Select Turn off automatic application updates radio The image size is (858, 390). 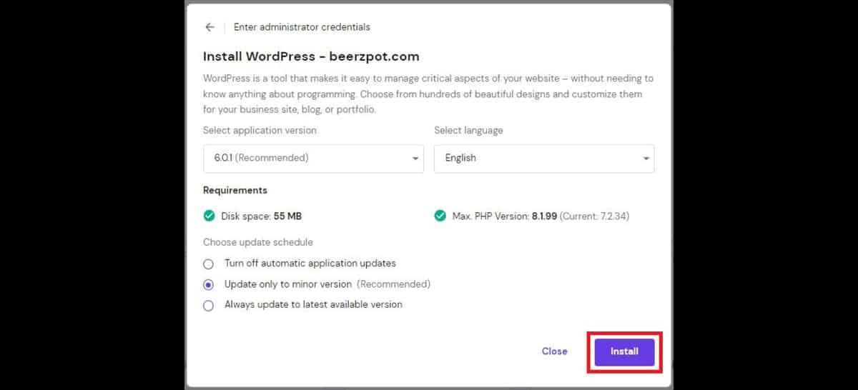coord(209,264)
